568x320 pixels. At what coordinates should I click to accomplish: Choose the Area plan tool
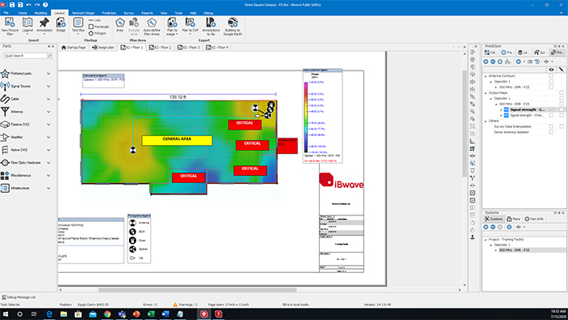(x=120, y=23)
